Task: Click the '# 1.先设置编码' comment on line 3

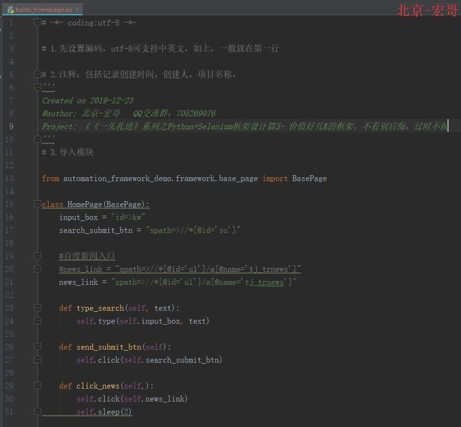Action: (x=160, y=49)
